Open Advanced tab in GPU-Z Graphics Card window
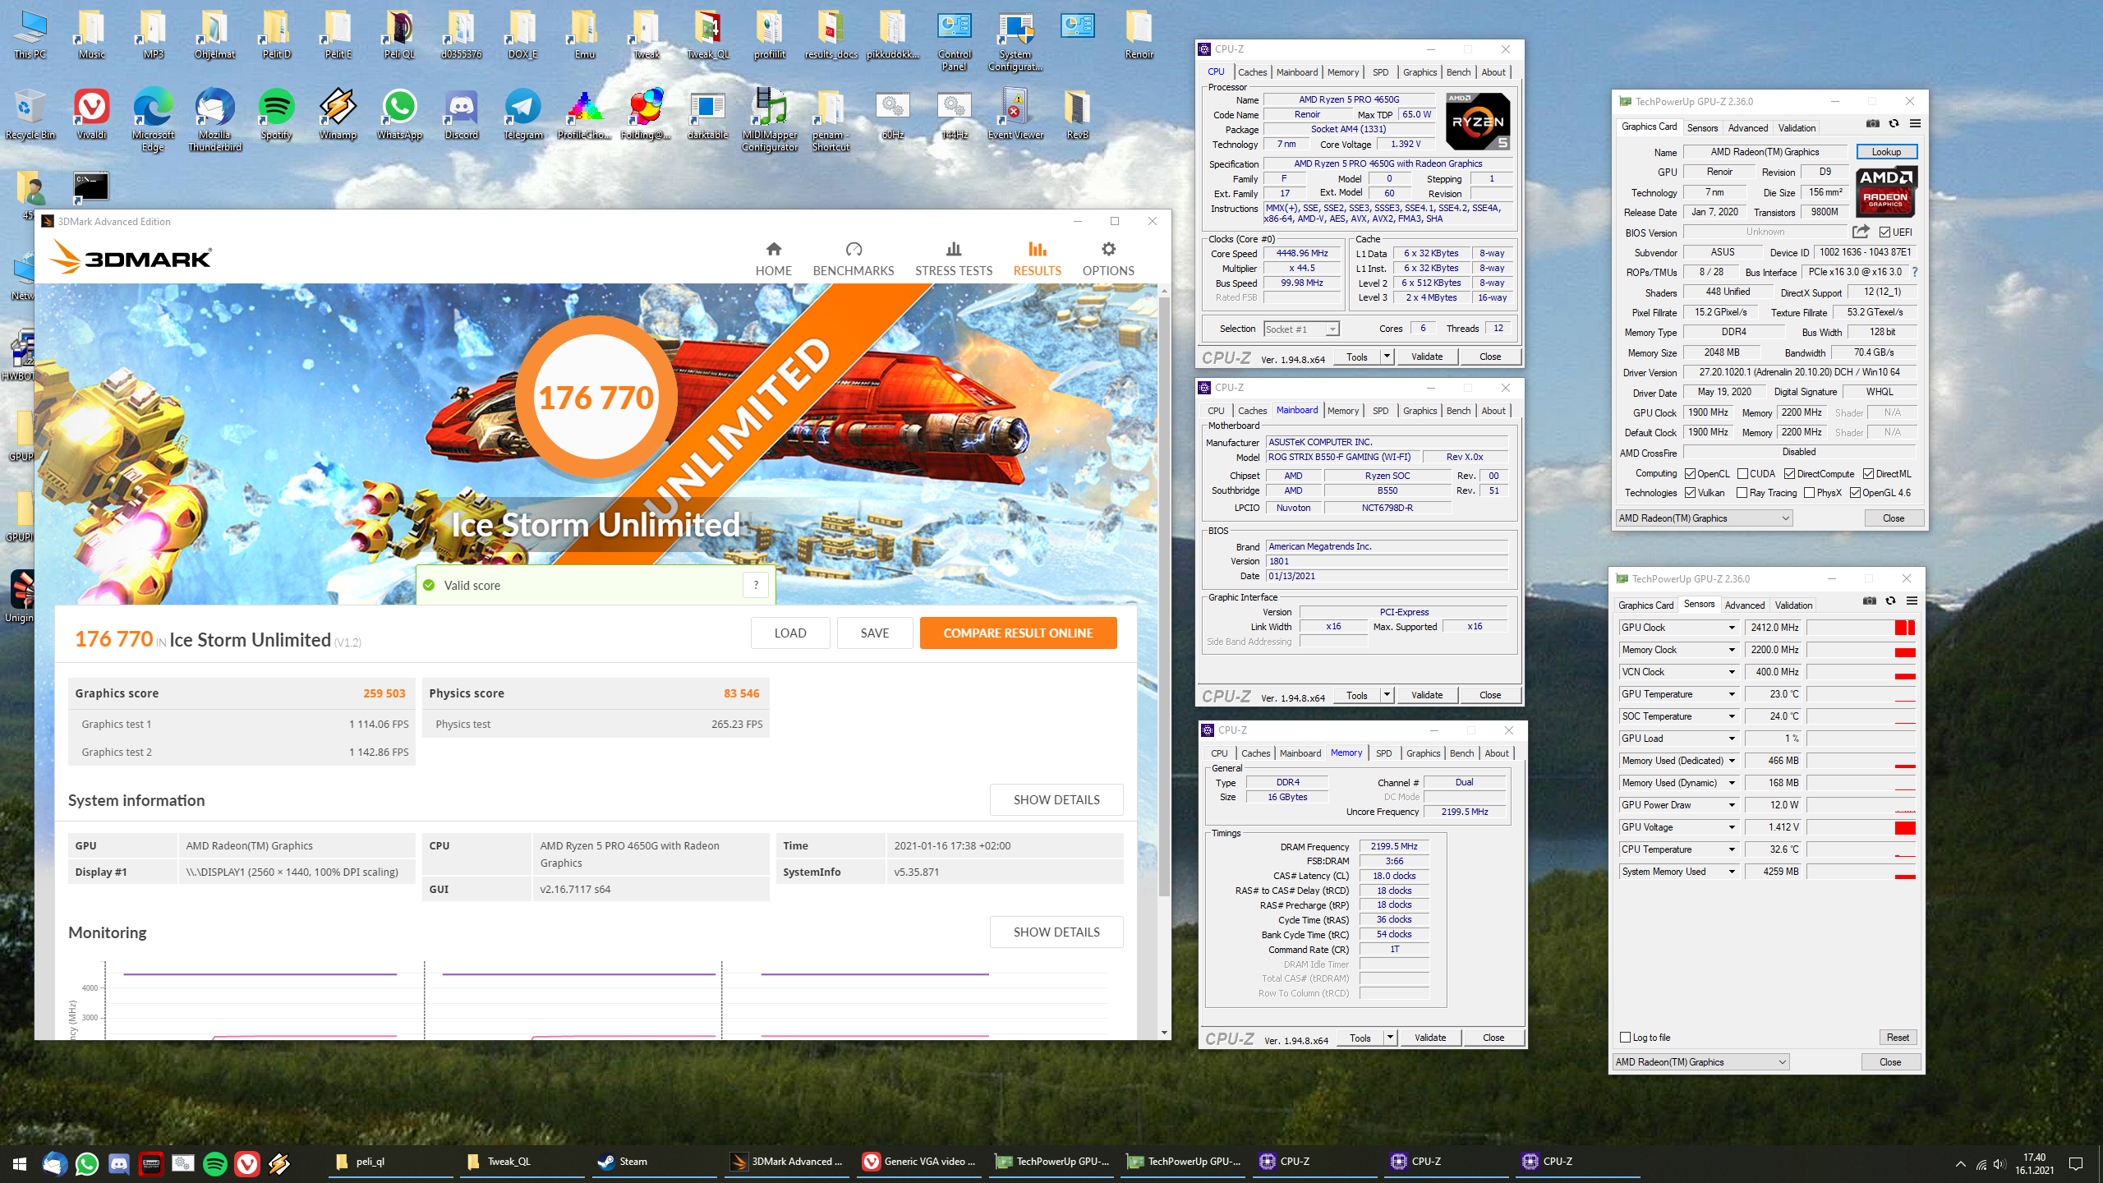 [1747, 128]
